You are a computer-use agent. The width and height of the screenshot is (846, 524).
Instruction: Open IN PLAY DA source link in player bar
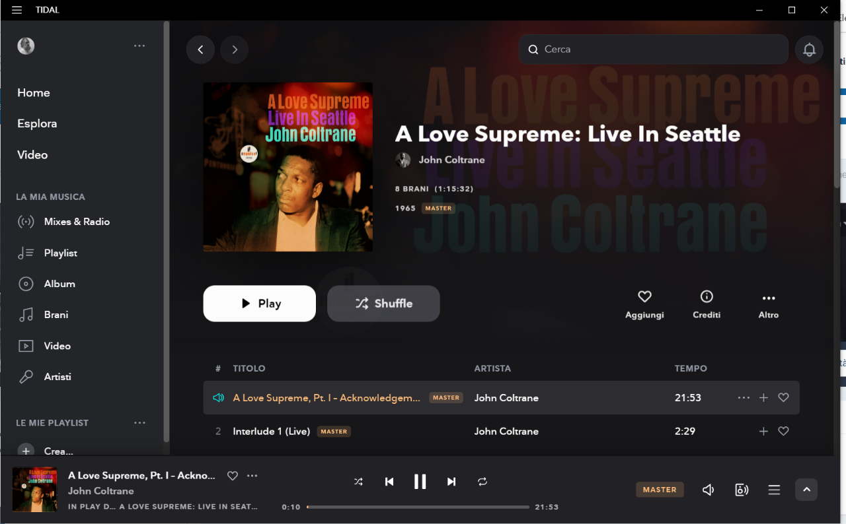coord(163,507)
